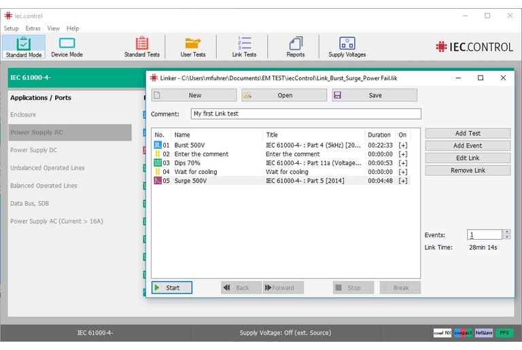Select Power Supply AC (Current > 16A)

pos(56,221)
